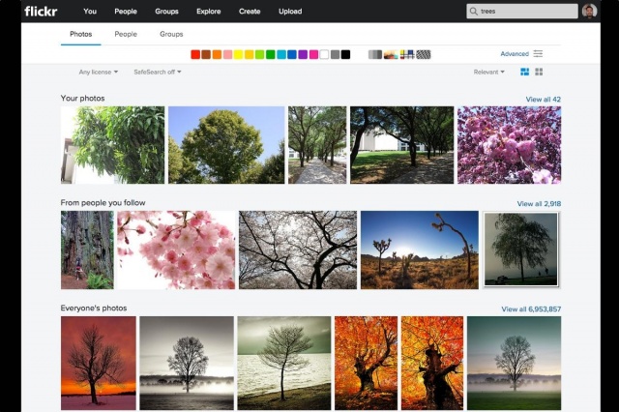Filter by purple color swatch
The height and width of the screenshot is (412, 619).
(x=303, y=54)
